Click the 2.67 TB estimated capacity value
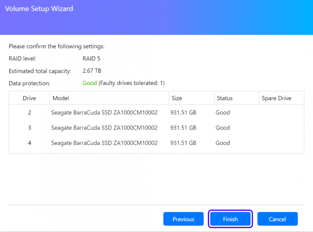This screenshot has height=232, width=313. 92,71
